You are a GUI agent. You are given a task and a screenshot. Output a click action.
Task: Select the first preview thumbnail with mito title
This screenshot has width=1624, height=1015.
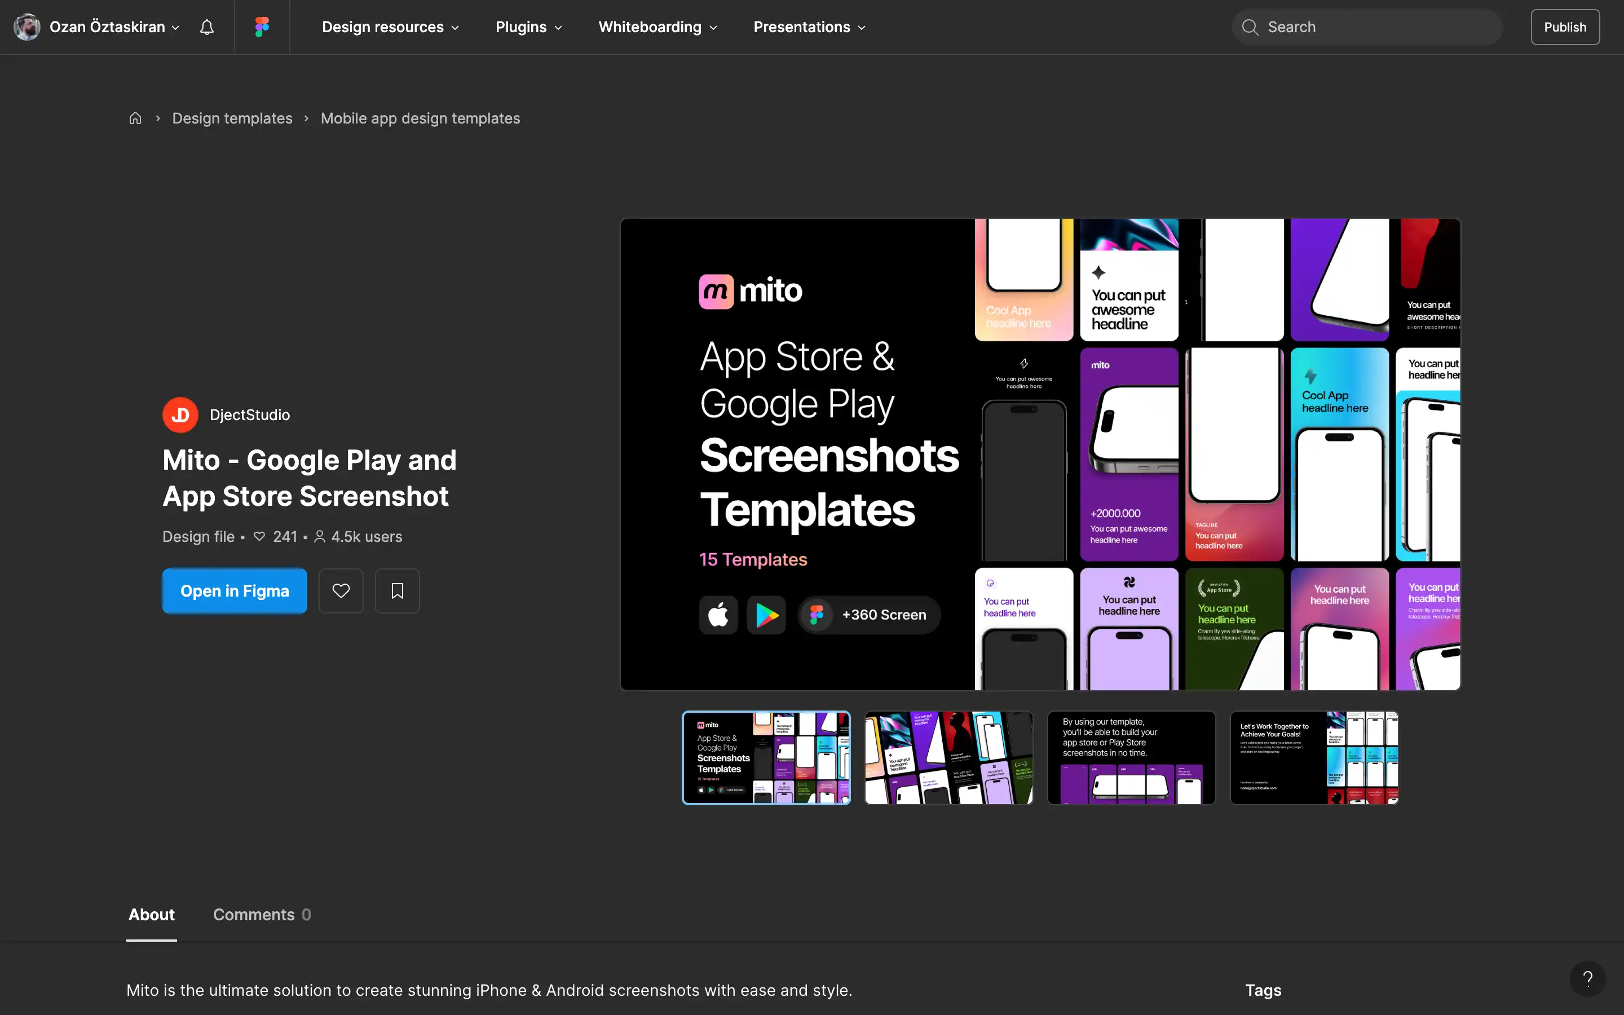(766, 758)
